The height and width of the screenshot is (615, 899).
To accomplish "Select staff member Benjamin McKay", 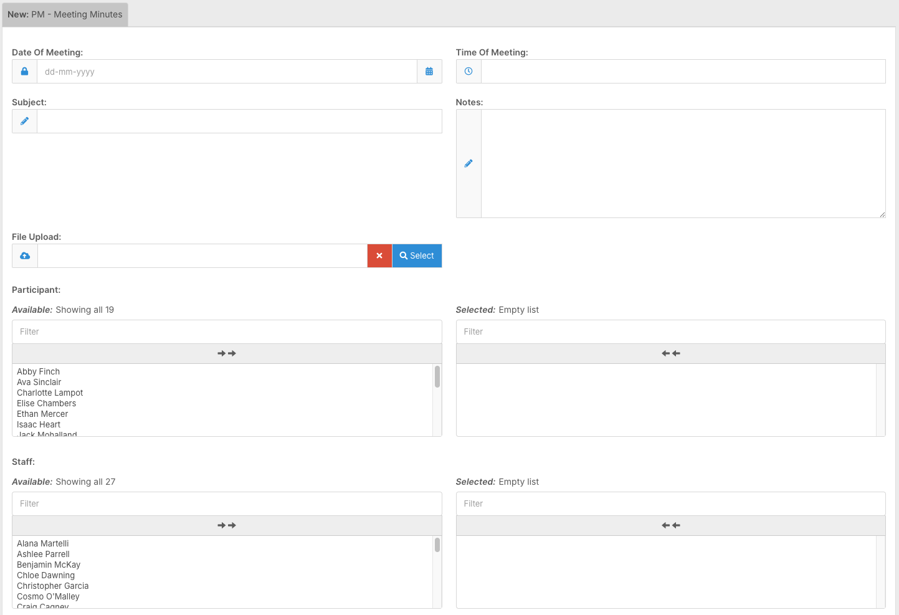I will [49, 565].
